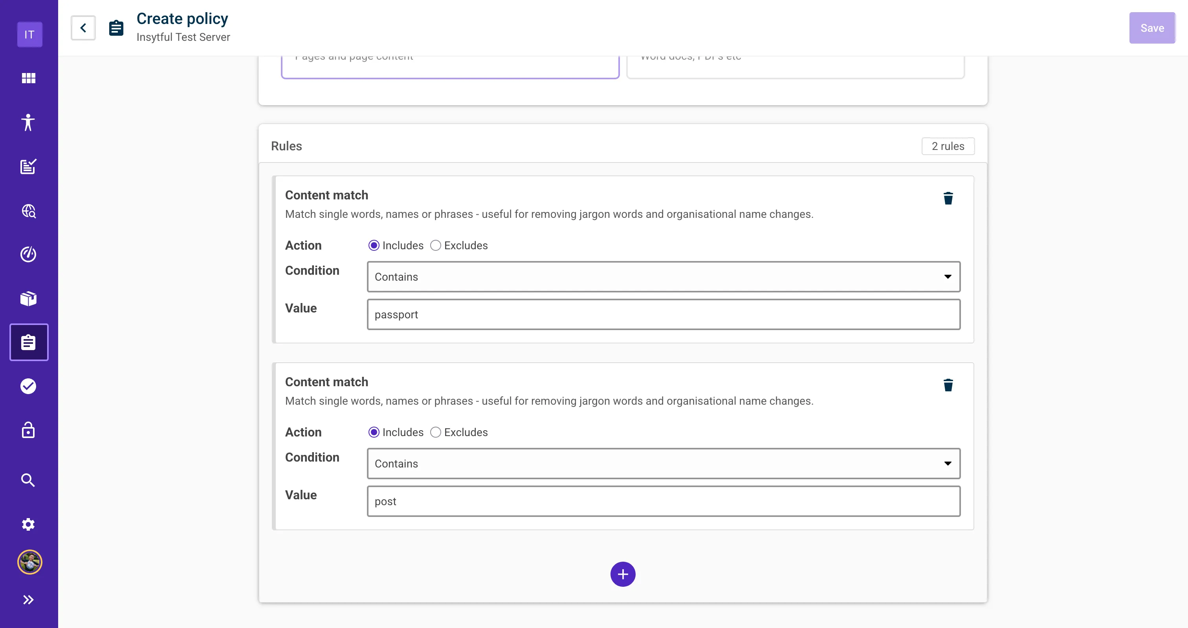The image size is (1188, 628).
Task: Open the first Condition dropdown
Action: tap(663, 276)
